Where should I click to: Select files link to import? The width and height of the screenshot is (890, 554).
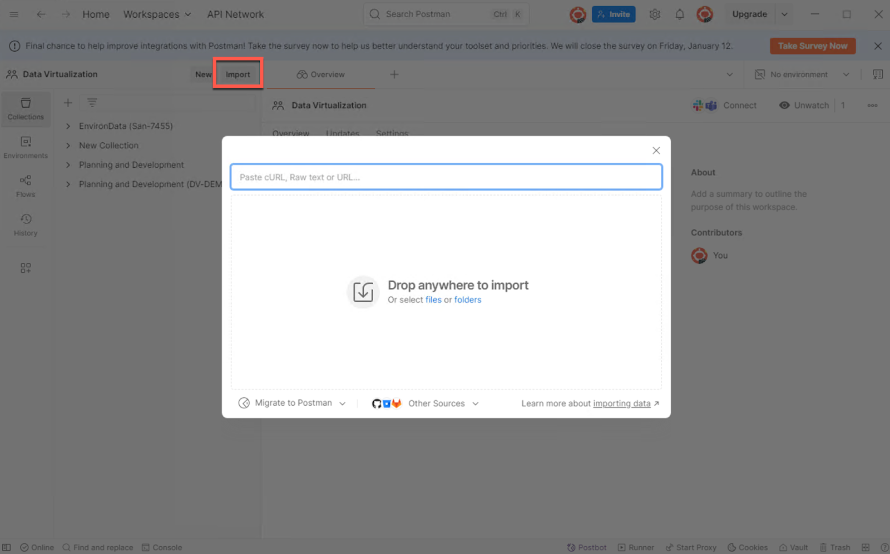(433, 300)
